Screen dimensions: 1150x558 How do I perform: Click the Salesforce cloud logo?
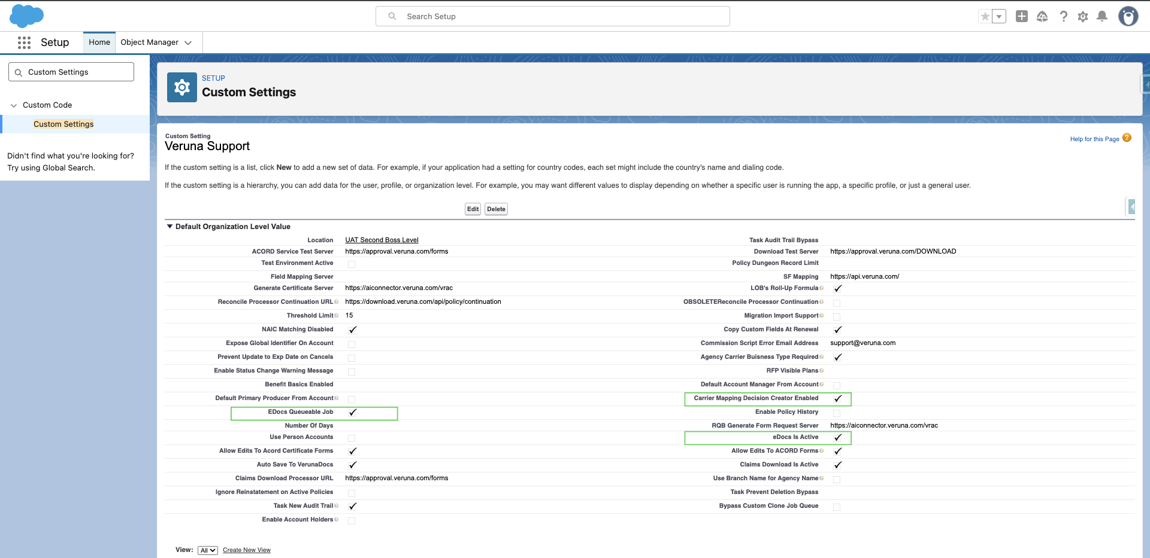pos(26,16)
